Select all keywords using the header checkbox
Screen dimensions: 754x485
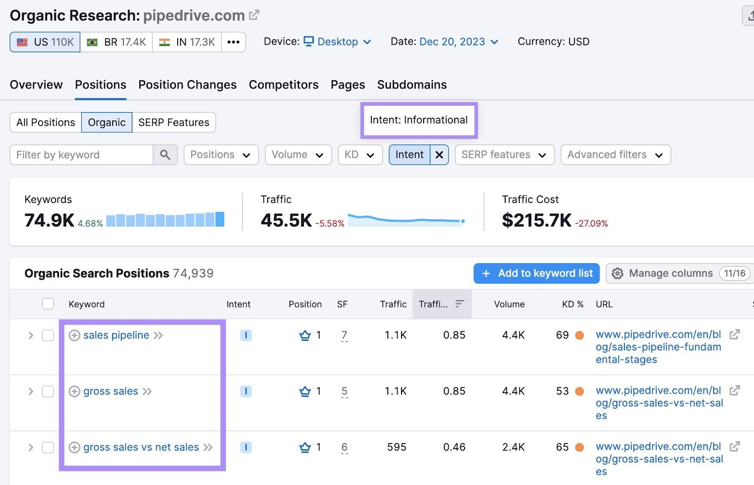tap(48, 304)
